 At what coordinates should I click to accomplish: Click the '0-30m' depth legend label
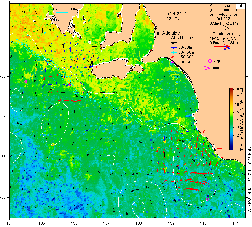[x=184, y=43]
